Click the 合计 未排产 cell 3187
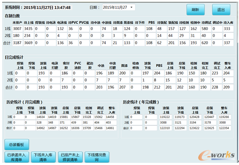The height and width of the screenshot is (165, 239). click(x=18, y=43)
